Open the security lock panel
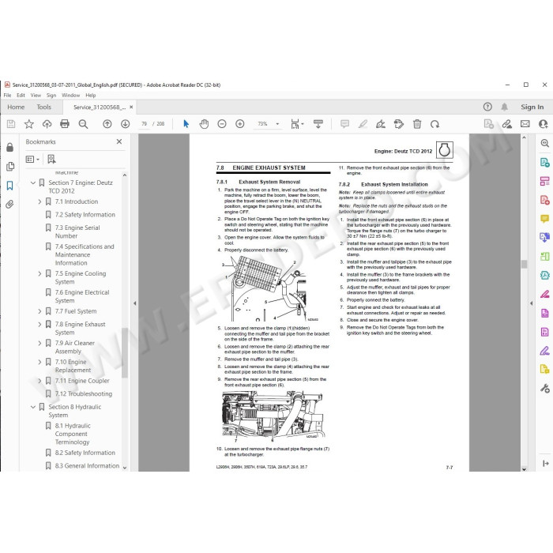Image resolution: width=553 pixels, height=553 pixels. [9, 147]
